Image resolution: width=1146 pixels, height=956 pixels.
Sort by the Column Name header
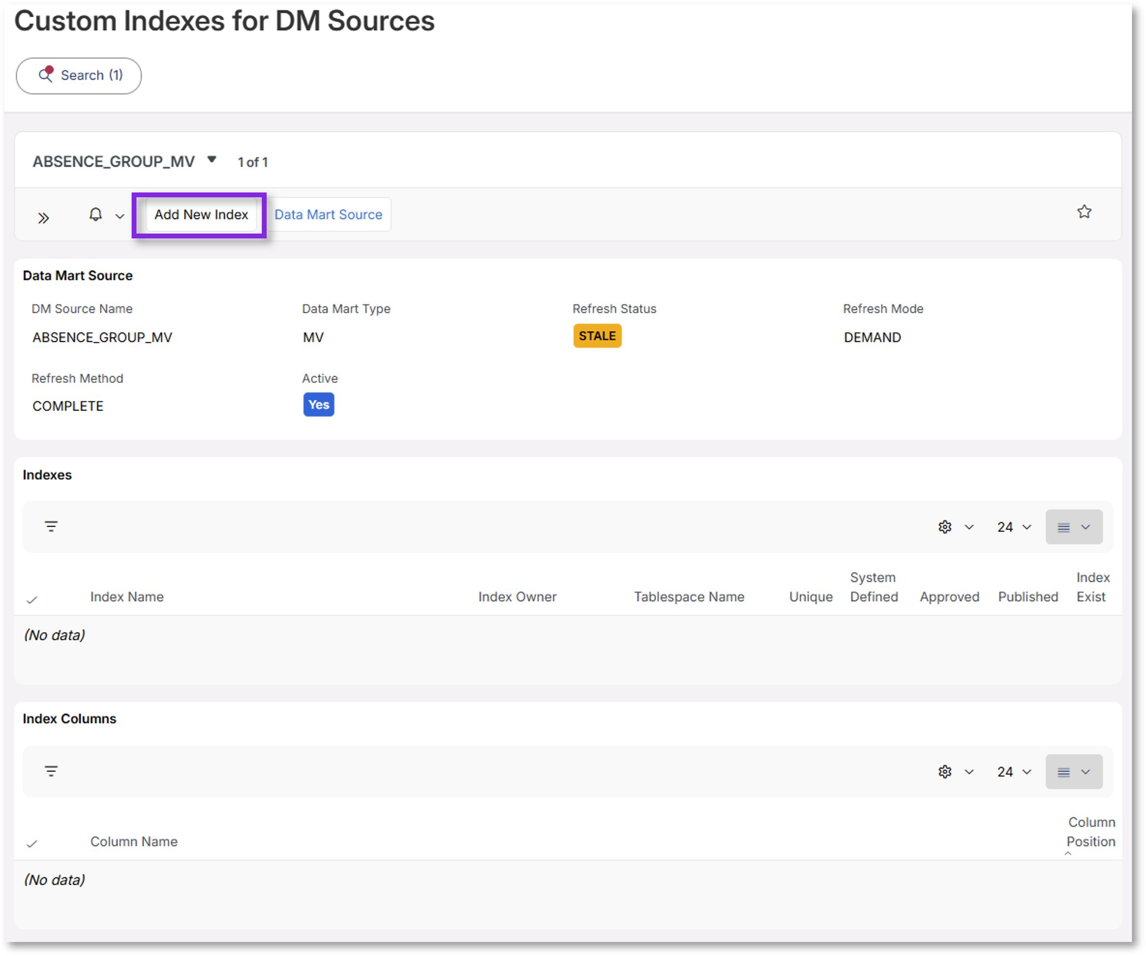pyautogui.click(x=134, y=841)
